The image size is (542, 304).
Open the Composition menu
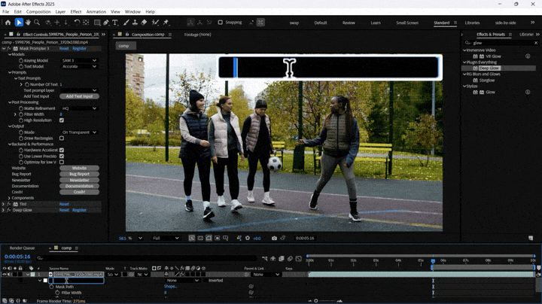(x=38, y=12)
